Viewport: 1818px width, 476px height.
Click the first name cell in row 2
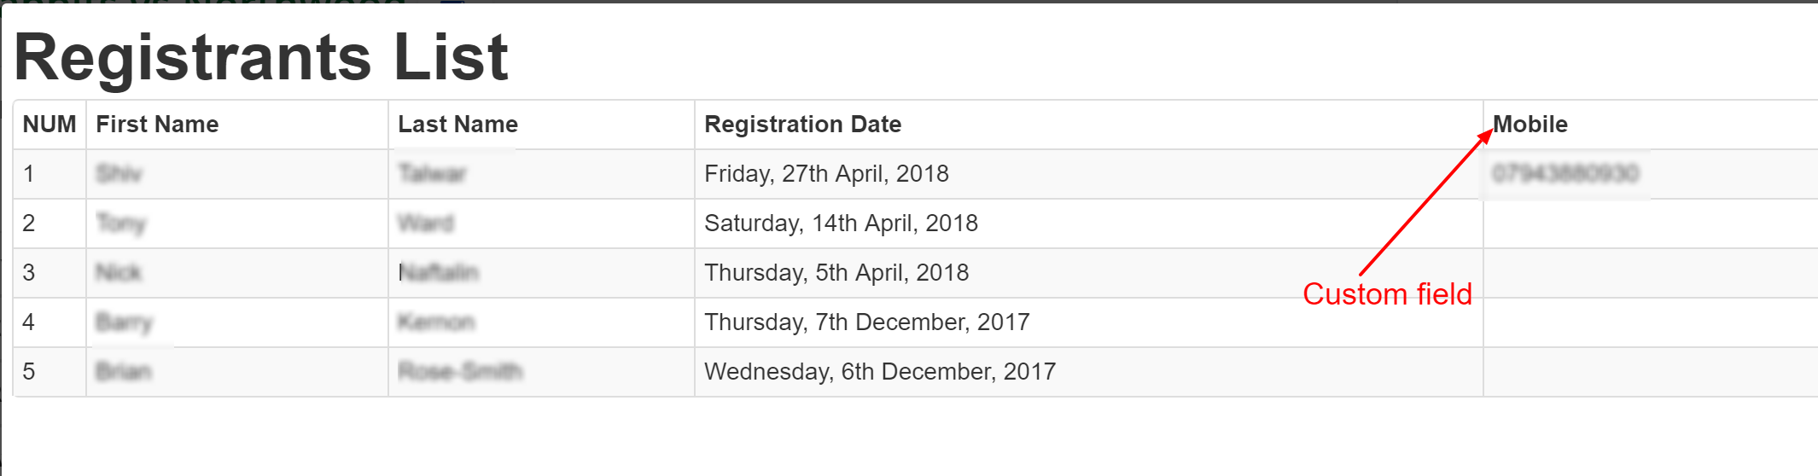coord(121,223)
